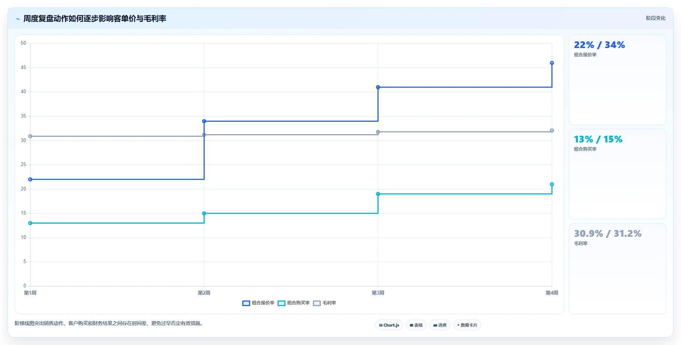This screenshot has width=681, height=345.
Task: Click the gray 毛利率 point at 第1周
Action: (30, 136)
